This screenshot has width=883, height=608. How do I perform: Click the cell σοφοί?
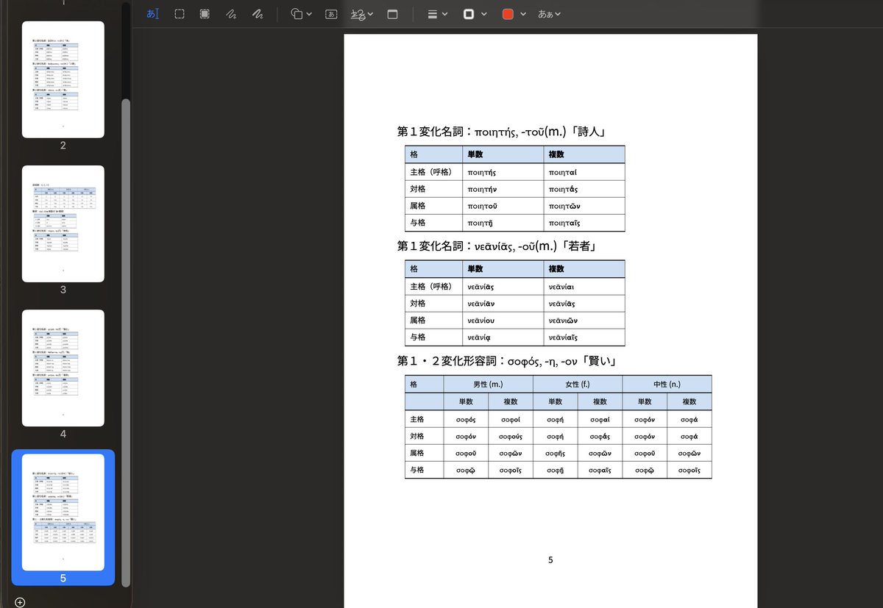[510, 419]
